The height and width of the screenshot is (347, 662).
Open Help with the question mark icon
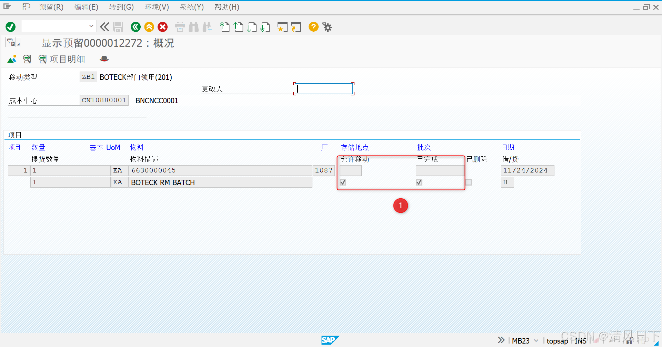313,27
